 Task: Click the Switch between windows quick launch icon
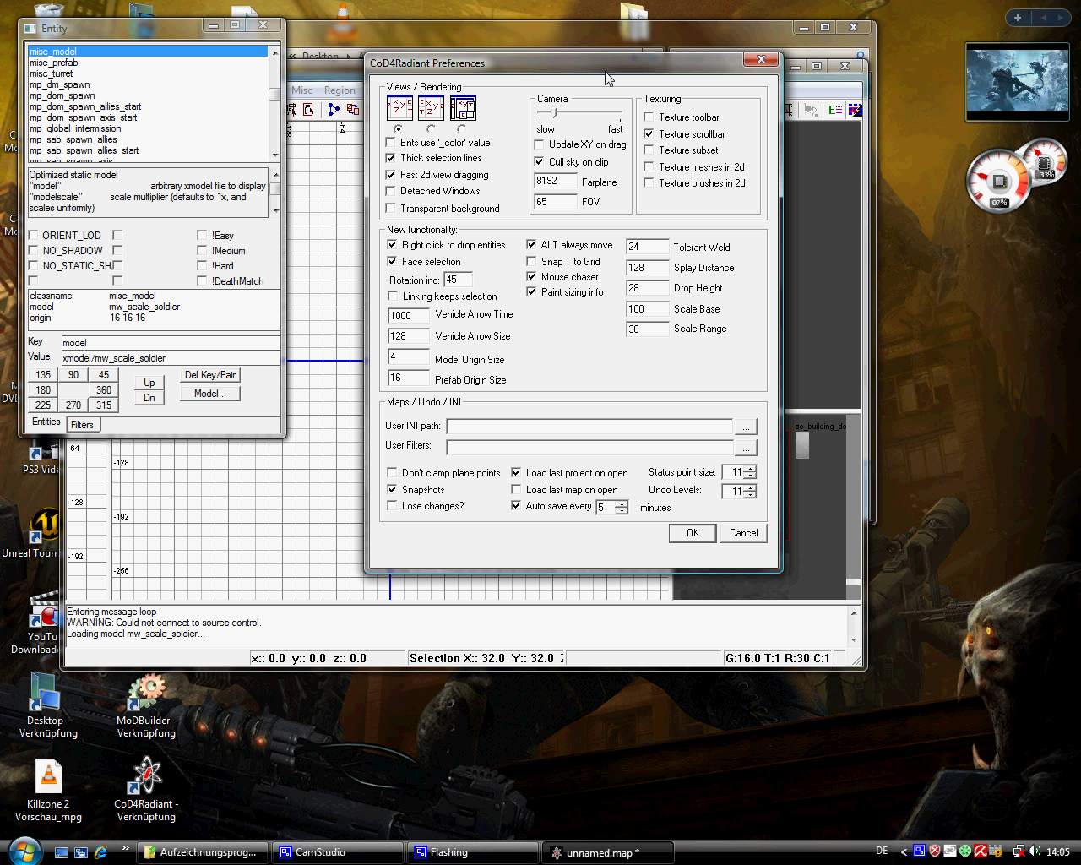pyautogui.click(x=81, y=852)
